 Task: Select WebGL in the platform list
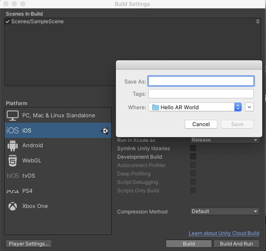point(32,161)
